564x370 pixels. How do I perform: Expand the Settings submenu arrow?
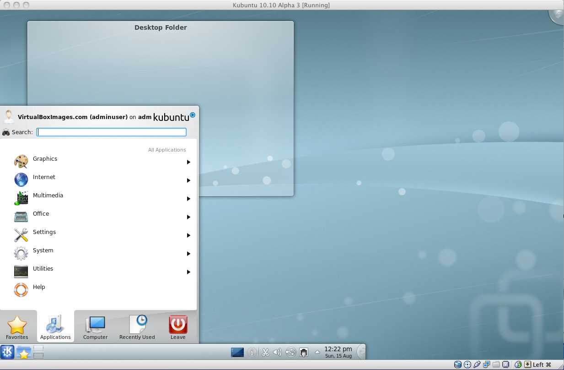pyautogui.click(x=188, y=235)
